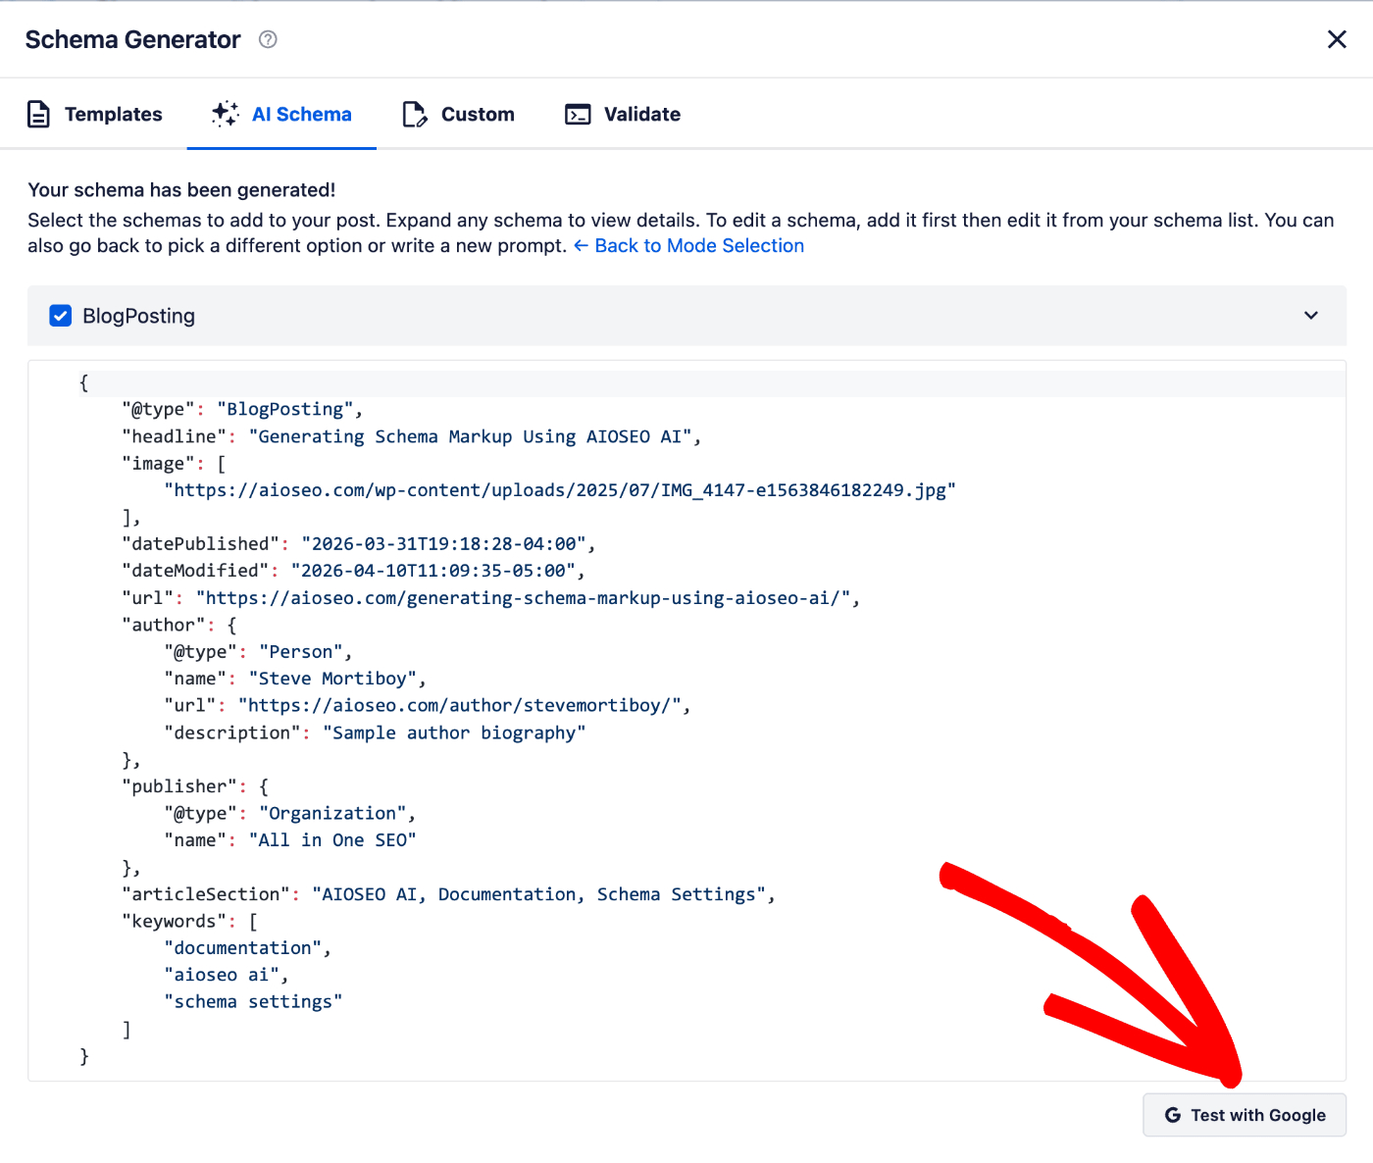Switch to the Templates tab
Screen dimensions: 1373x1163
coord(113,115)
